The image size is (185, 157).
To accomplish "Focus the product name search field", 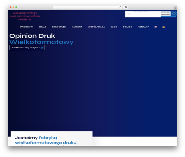I will coord(143,14).
